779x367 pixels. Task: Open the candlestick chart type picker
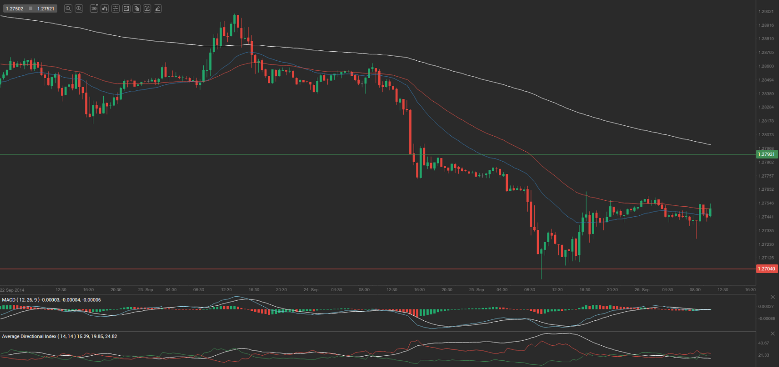pos(105,8)
